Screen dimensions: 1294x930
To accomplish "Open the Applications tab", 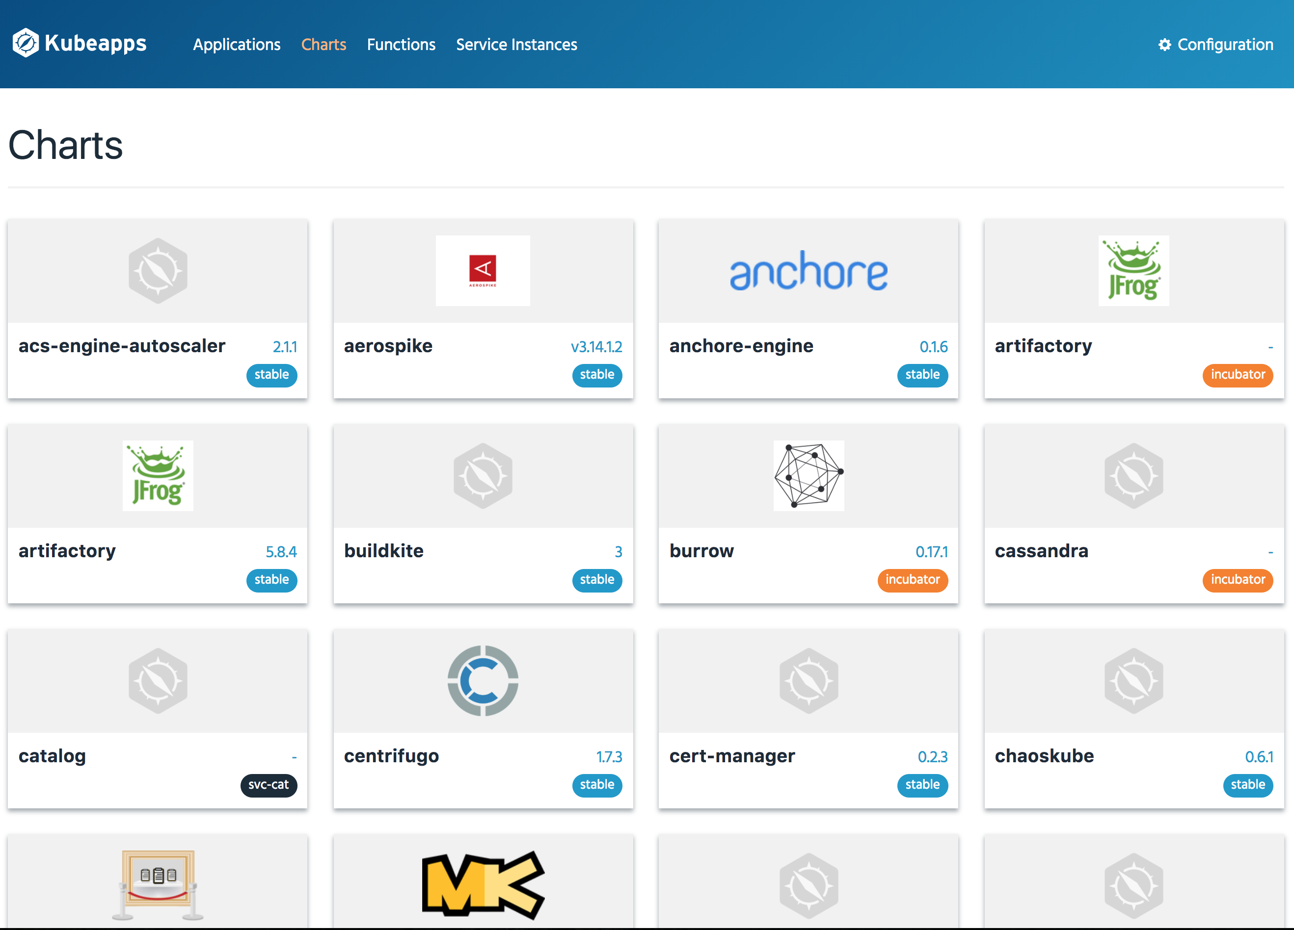I will pos(236,45).
